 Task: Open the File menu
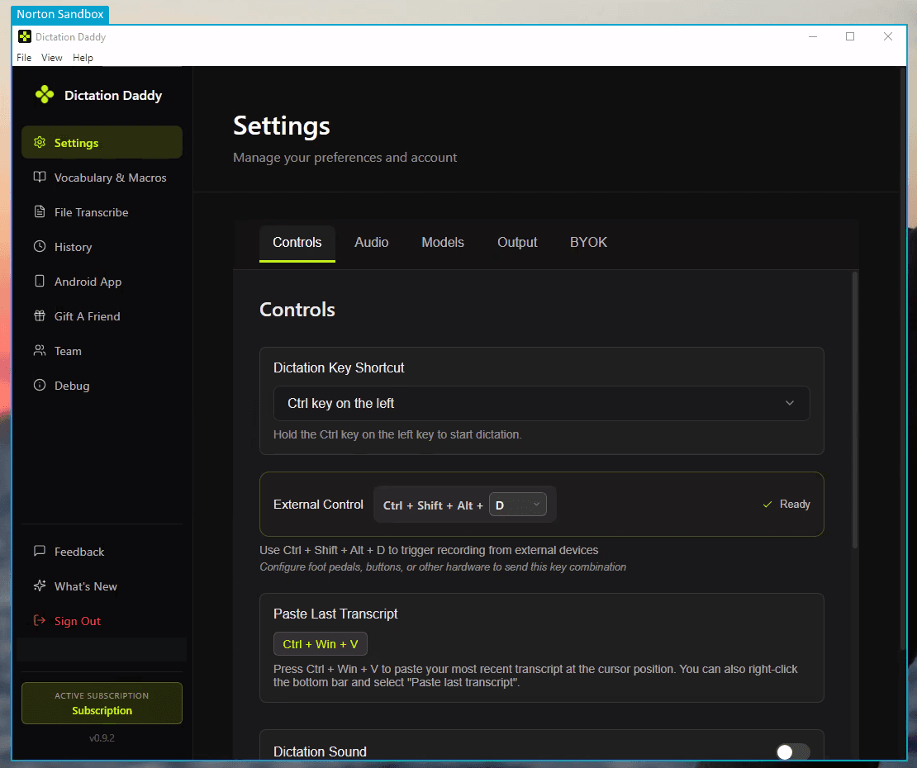click(x=24, y=57)
